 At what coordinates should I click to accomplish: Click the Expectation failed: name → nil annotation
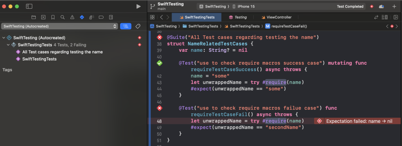[357, 121]
